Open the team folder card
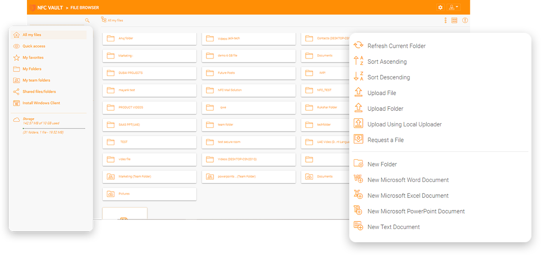The width and height of the screenshot is (541, 255). [249, 125]
